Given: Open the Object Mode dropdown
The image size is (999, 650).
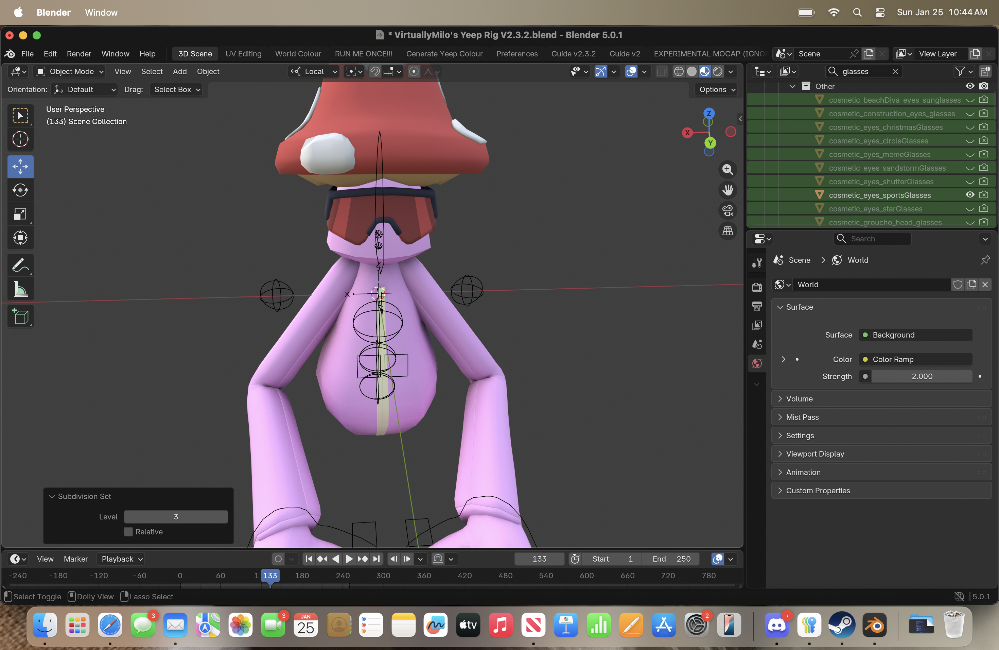Looking at the screenshot, I should coord(70,71).
